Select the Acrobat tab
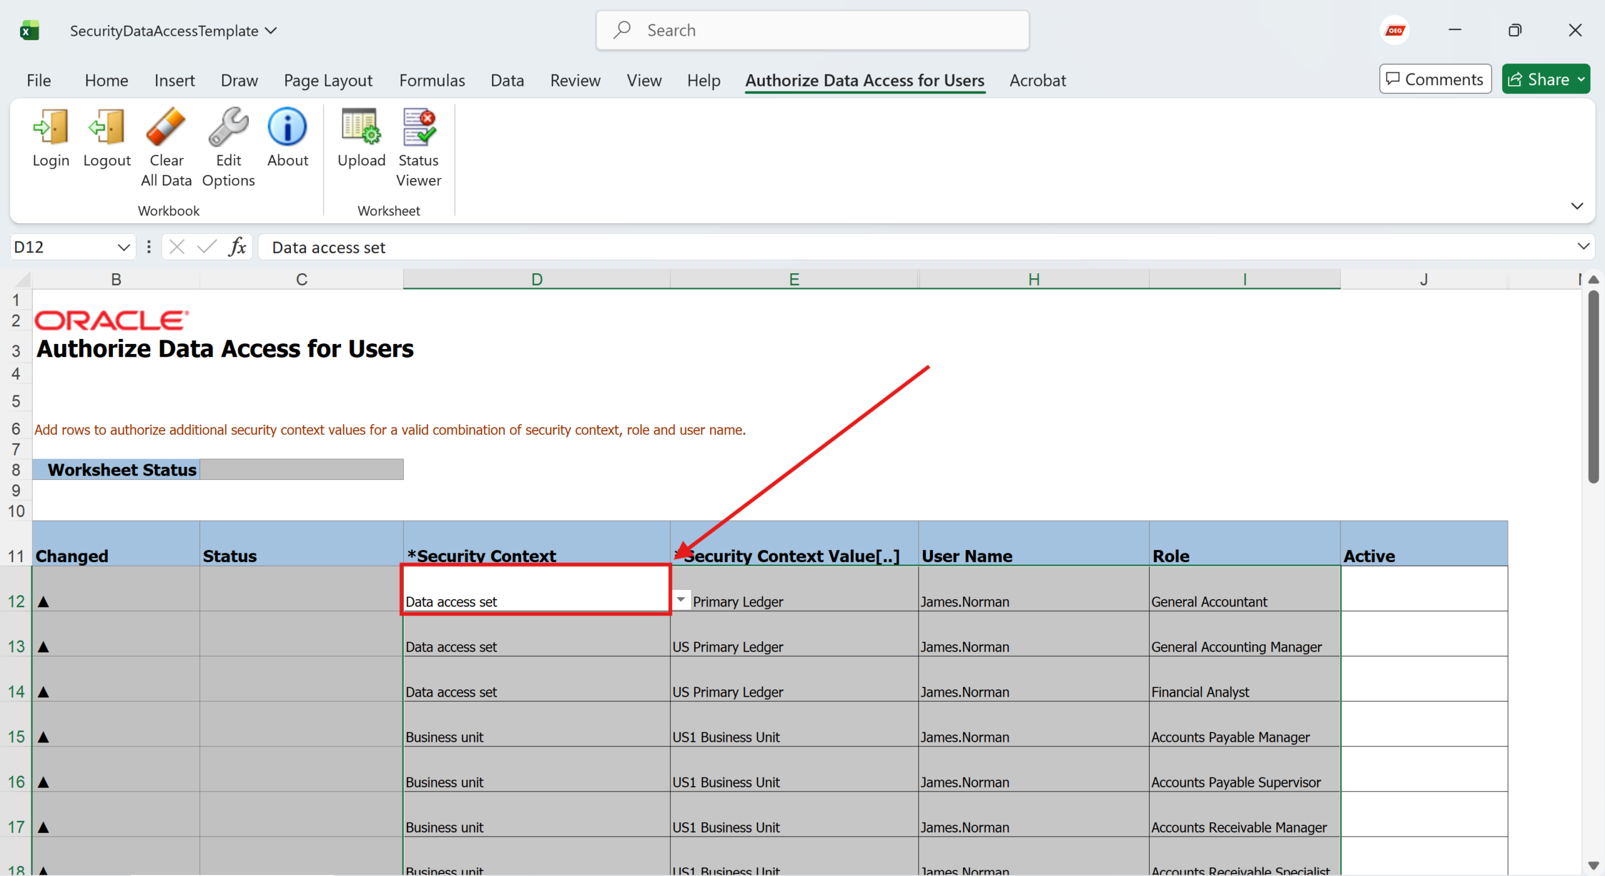Viewport: 1605px width, 876px height. point(1038,80)
